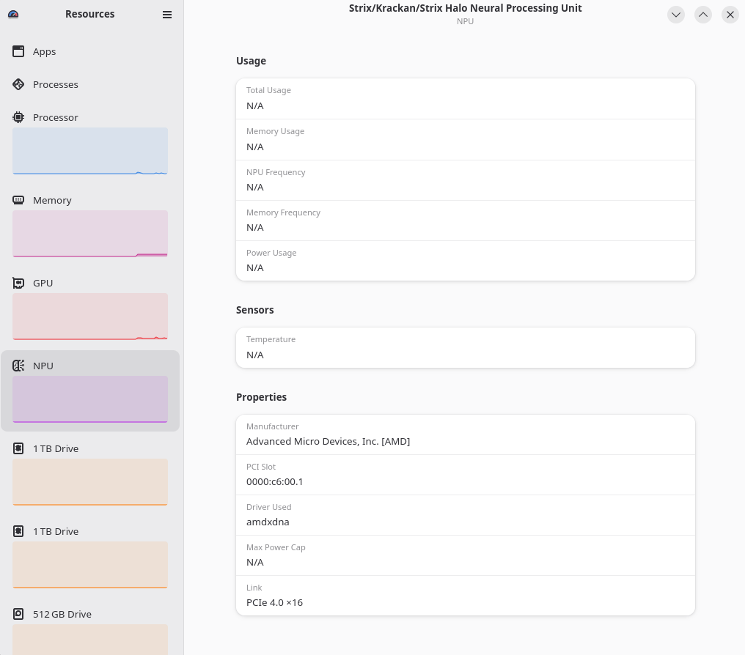Image resolution: width=745 pixels, height=655 pixels.
Task: Click the Max Power Cap row
Action: (466, 555)
